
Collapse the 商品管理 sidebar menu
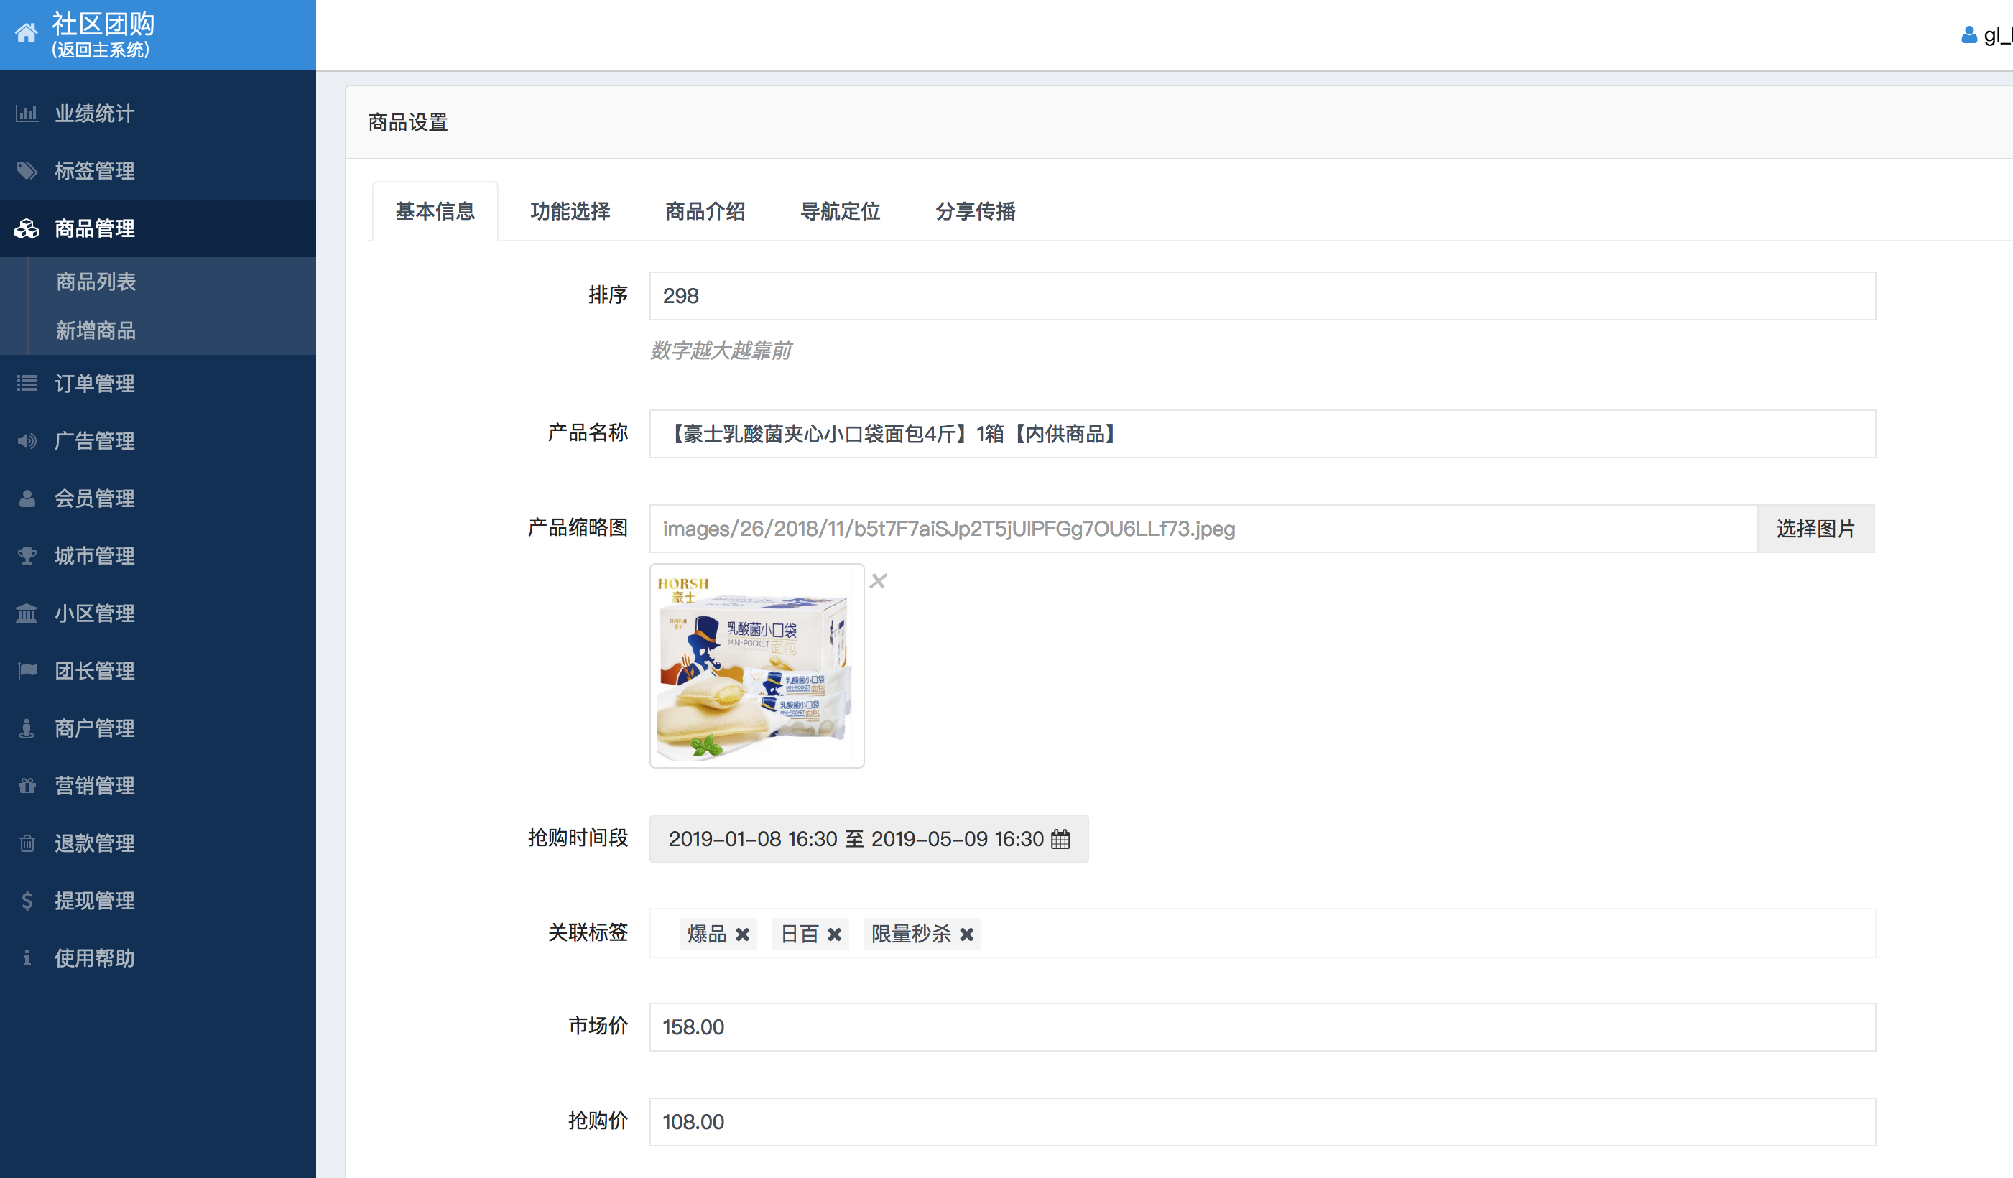[94, 228]
